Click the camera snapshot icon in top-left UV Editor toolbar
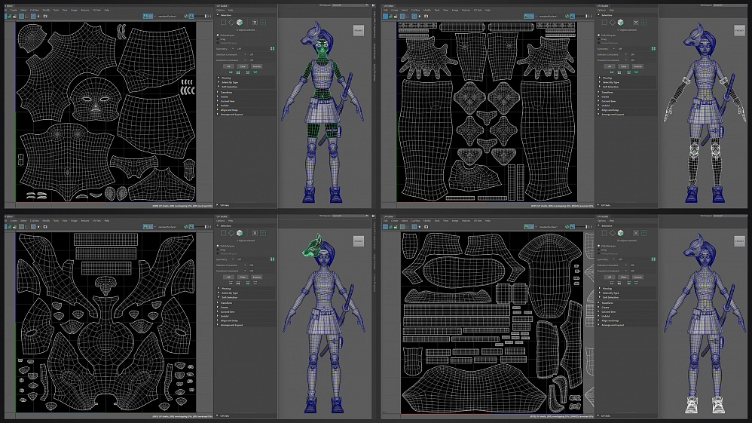The image size is (752, 423). click(x=45, y=16)
